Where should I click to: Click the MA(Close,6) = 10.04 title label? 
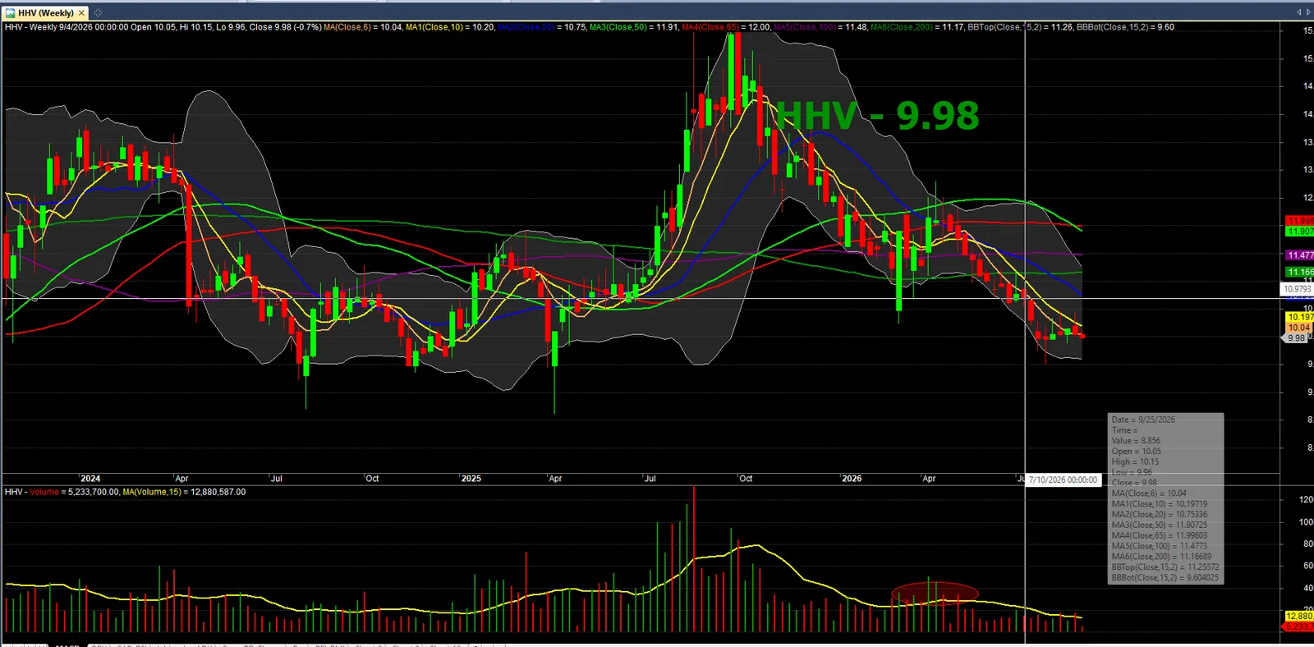pos(363,27)
